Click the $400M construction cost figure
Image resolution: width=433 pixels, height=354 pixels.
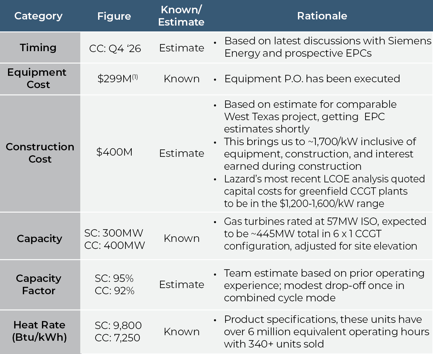click(114, 152)
